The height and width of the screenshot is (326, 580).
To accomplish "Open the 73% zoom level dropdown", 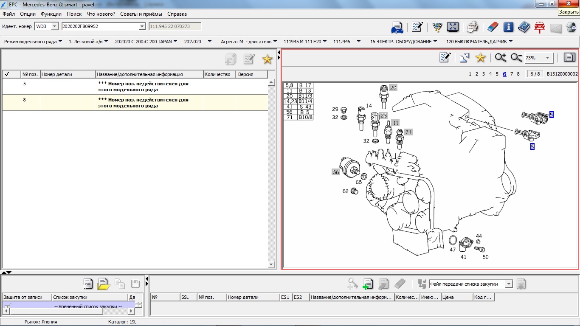I will pos(548,58).
